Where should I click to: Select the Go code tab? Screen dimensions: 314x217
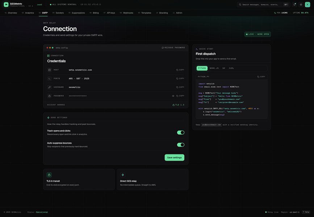point(224,68)
